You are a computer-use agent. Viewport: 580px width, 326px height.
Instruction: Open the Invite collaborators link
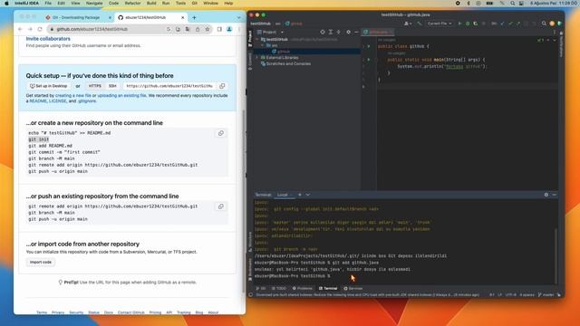click(48, 39)
